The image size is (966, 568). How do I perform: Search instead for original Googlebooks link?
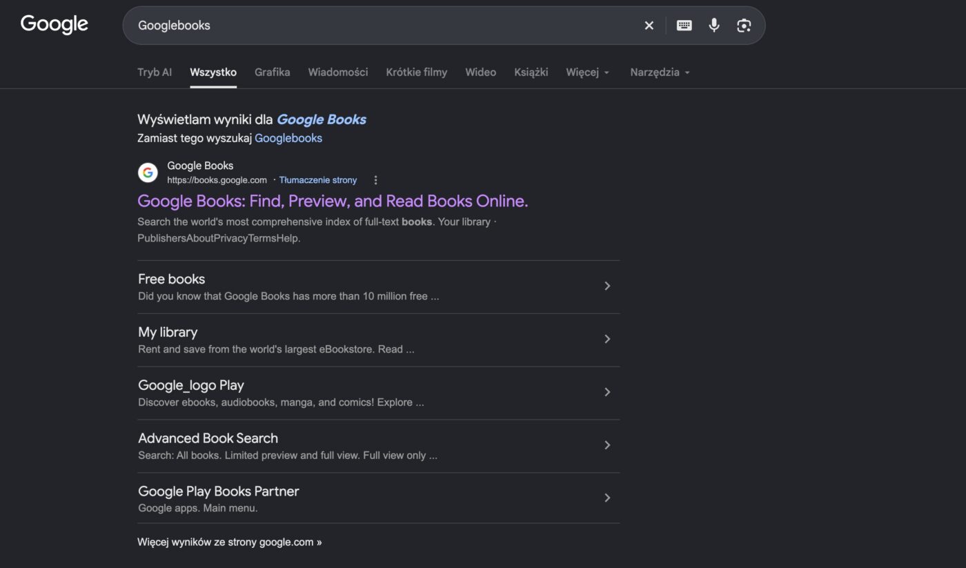pos(288,138)
